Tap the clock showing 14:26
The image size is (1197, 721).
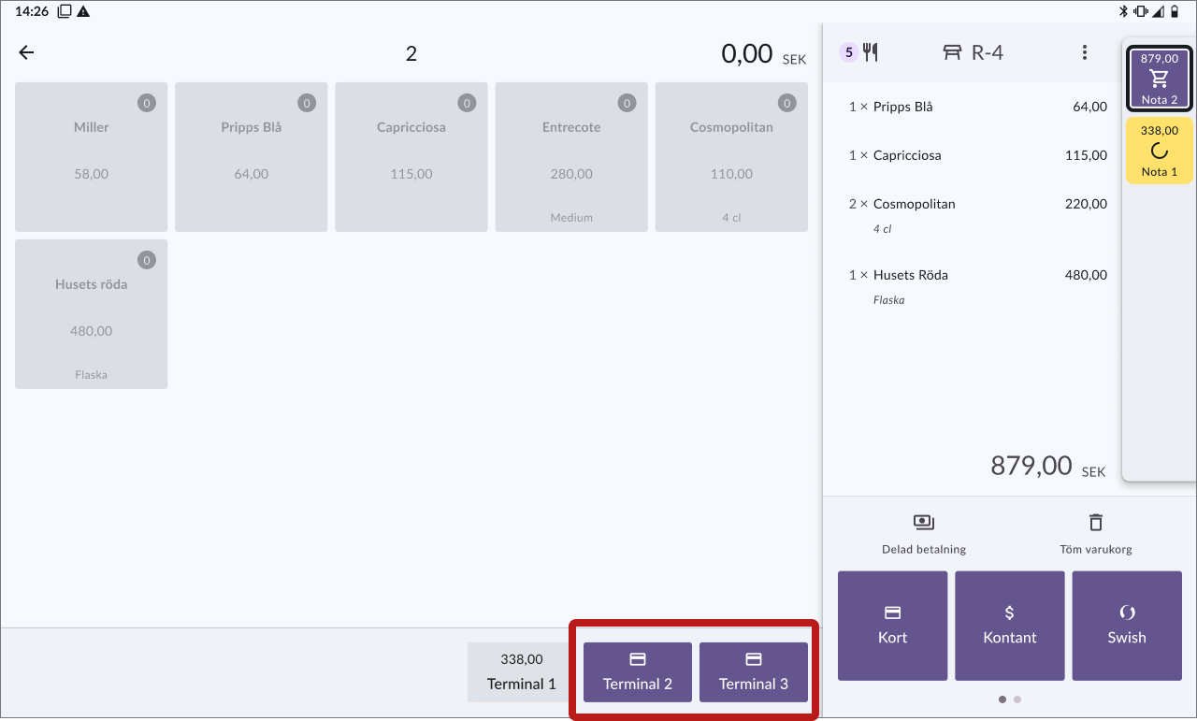pos(33,11)
